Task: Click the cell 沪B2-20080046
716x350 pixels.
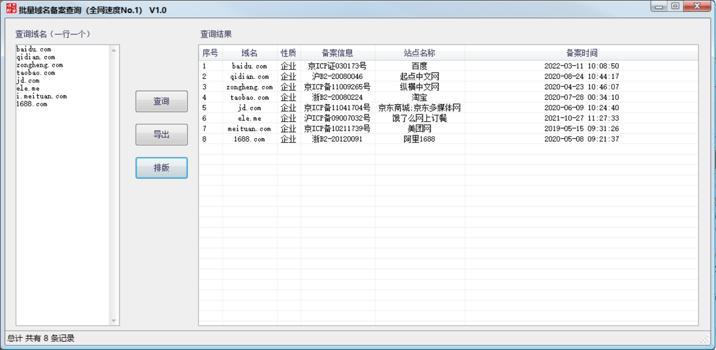Action: point(337,77)
